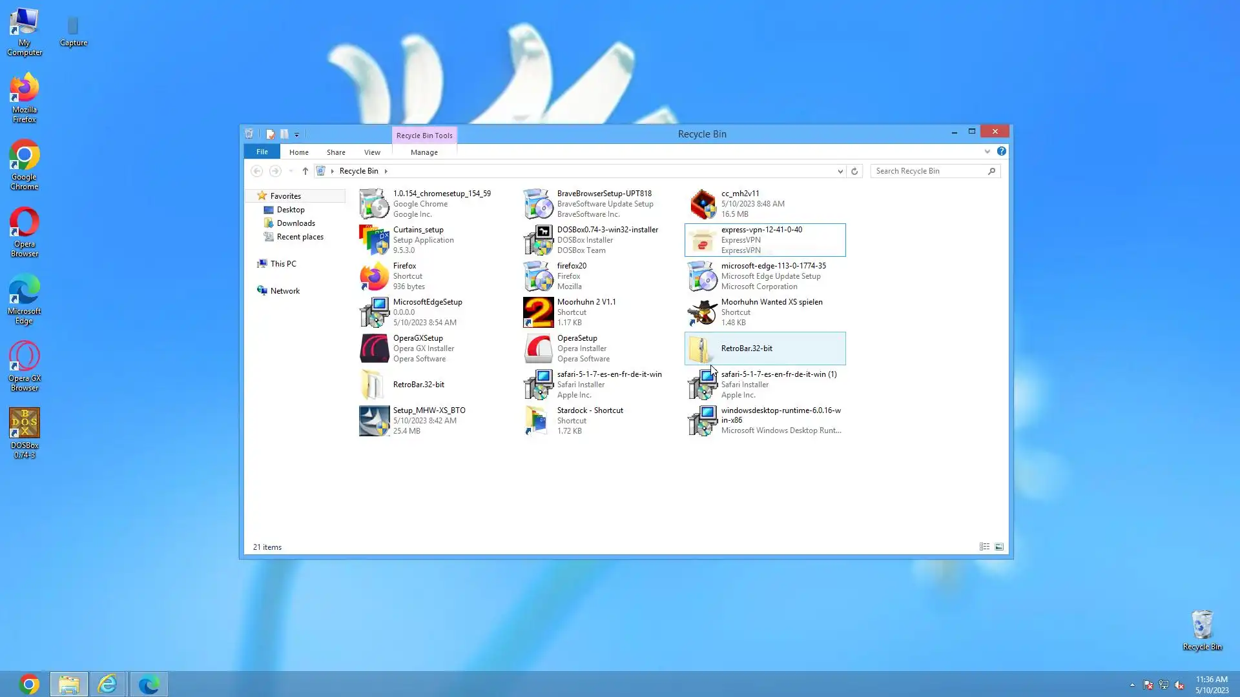Click the Refresh button in address bar

click(854, 171)
